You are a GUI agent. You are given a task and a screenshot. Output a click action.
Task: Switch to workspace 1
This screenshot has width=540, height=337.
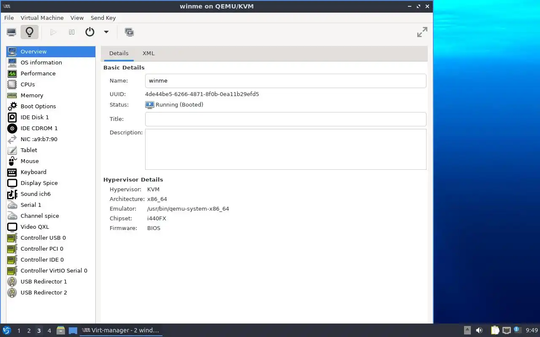coord(19,331)
